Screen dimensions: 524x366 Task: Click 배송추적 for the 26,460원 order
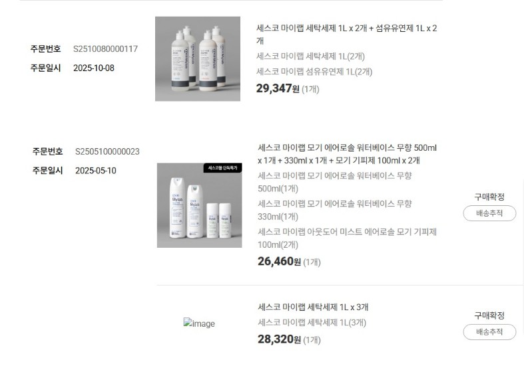point(489,213)
